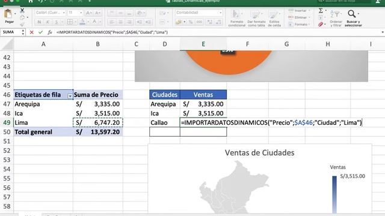Select cell with S/ 6,747.20
Viewport: 385px width, 216px height.
pyautogui.click(x=97, y=122)
